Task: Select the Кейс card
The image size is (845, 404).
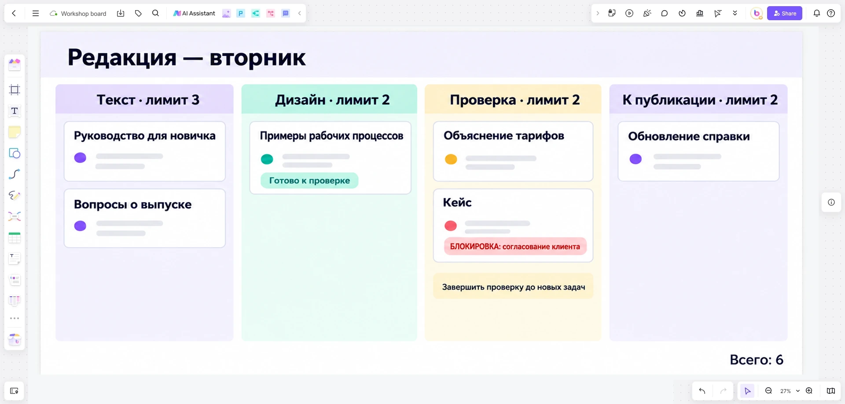Action: pyautogui.click(x=513, y=226)
